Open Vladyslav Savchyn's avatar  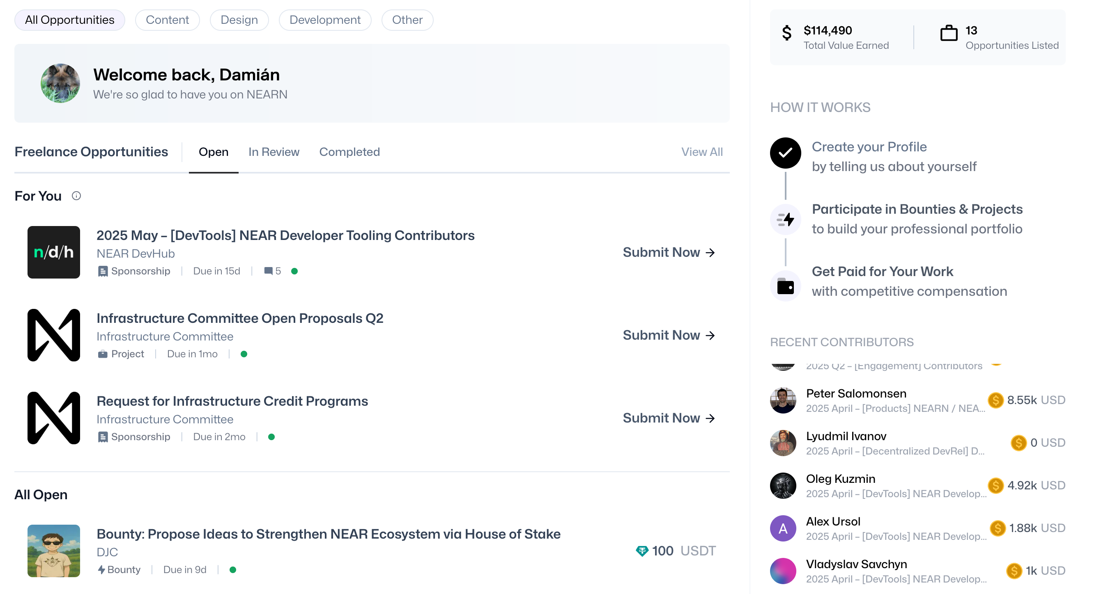783,571
